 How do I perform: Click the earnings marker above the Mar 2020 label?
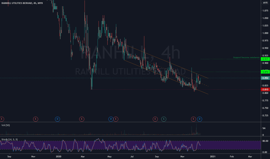pyautogui.click(x=82, y=119)
